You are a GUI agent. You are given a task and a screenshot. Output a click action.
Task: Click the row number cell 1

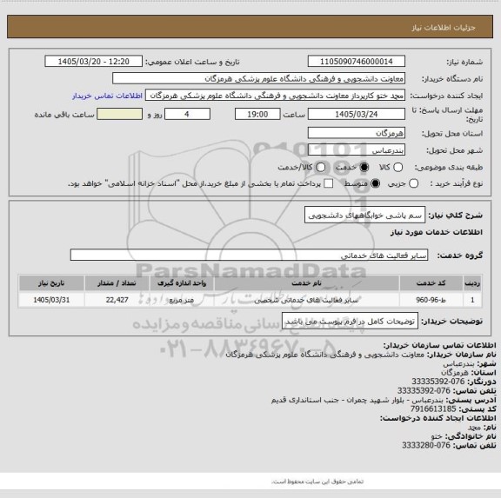(472, 300)
